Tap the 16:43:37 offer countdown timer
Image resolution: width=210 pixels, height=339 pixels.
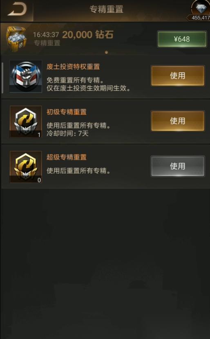46,35
